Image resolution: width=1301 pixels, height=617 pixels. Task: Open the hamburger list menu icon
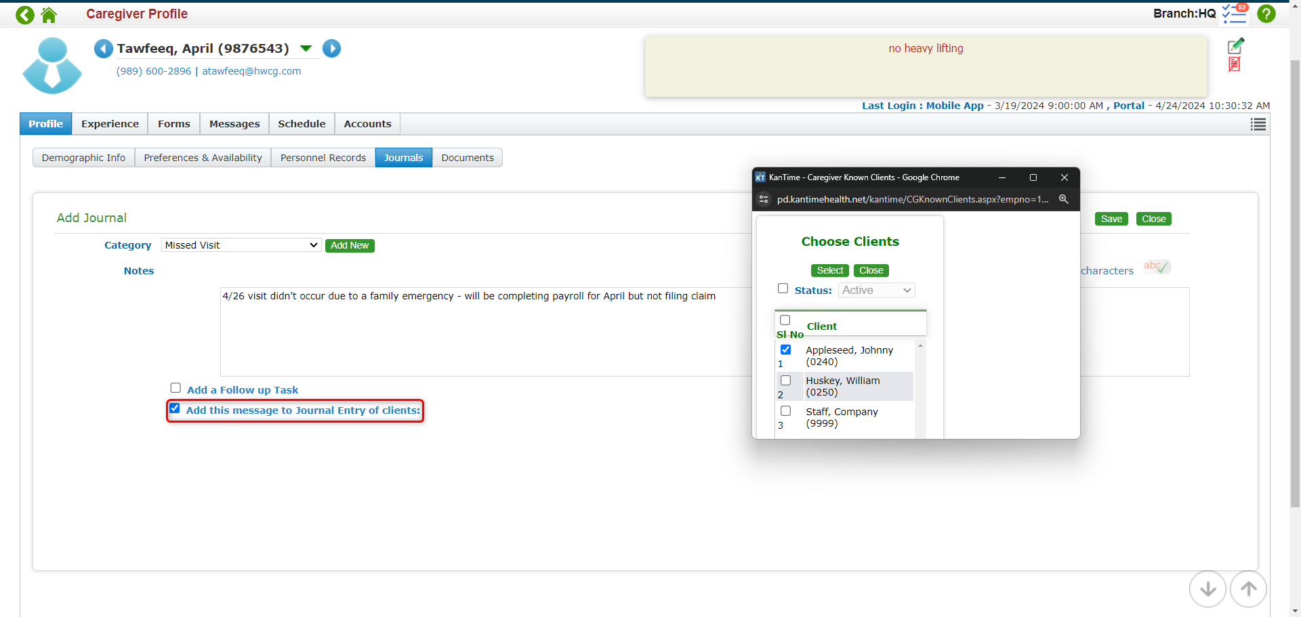[1258, 124]
